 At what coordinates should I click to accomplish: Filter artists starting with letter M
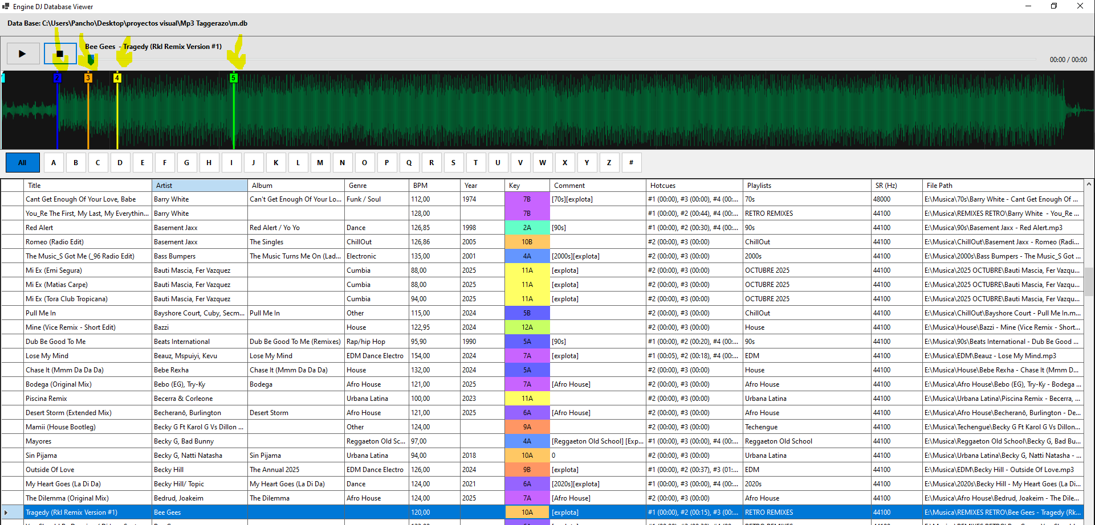point(320,163)
